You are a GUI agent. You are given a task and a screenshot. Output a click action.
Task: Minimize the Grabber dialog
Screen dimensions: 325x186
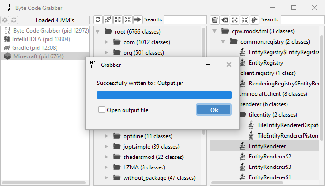(208, 65)
